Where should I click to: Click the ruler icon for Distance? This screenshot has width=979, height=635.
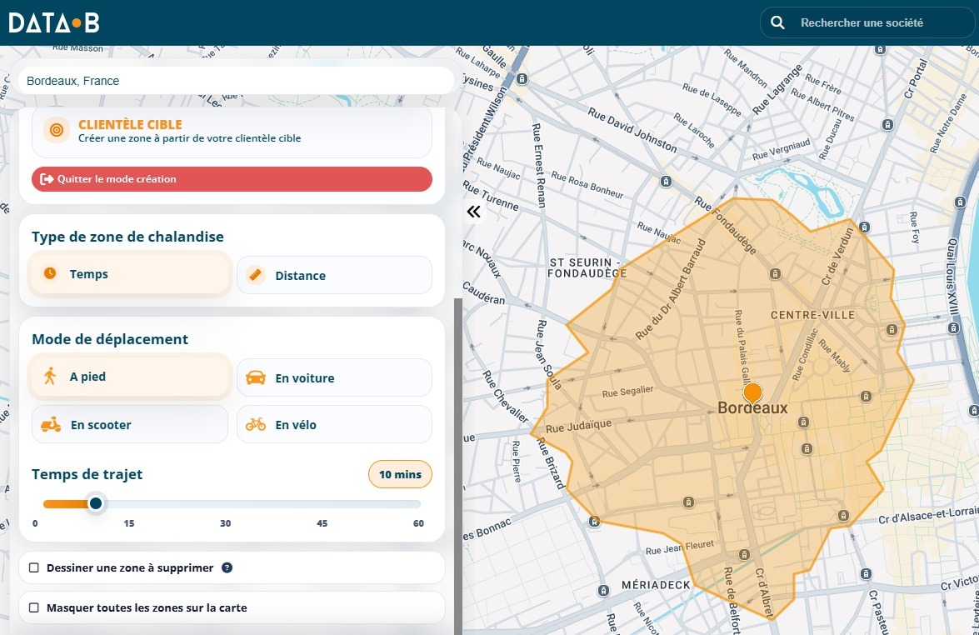click(x=255, y=275)
